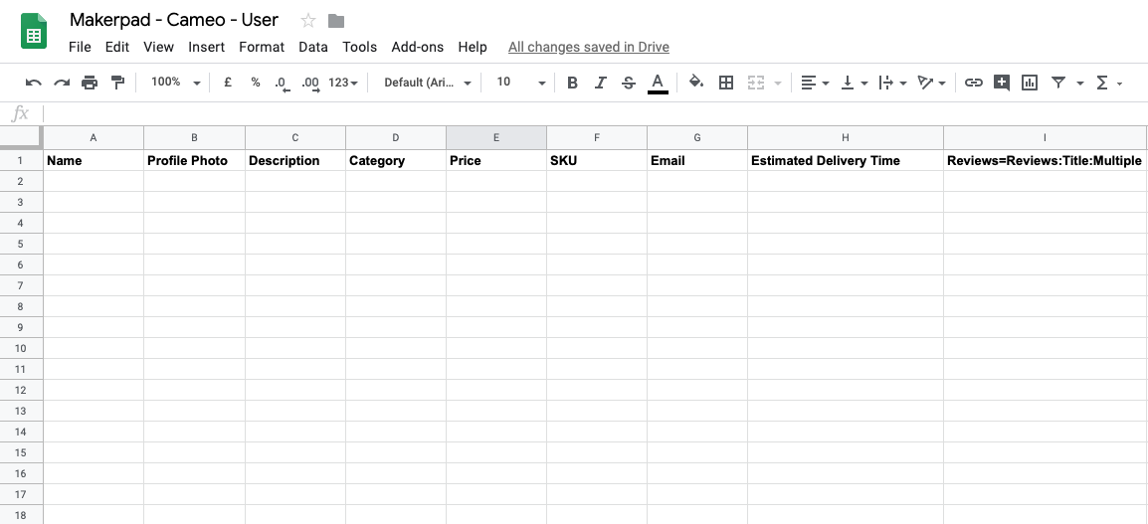Format as currency with the £ icon

228,83
